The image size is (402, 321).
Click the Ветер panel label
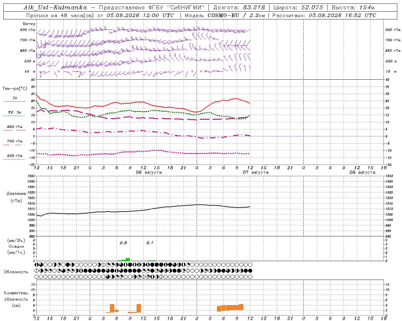[x=29, y=24]
